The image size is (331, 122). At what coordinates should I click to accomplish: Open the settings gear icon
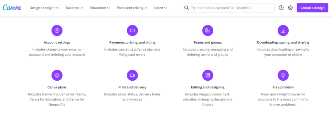pos(290,8)
